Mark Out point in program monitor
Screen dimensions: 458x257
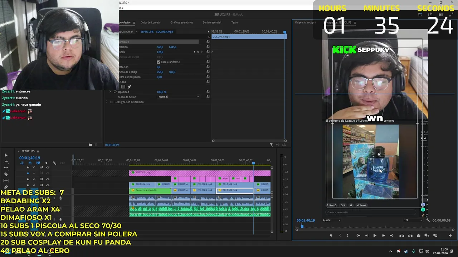347,236
